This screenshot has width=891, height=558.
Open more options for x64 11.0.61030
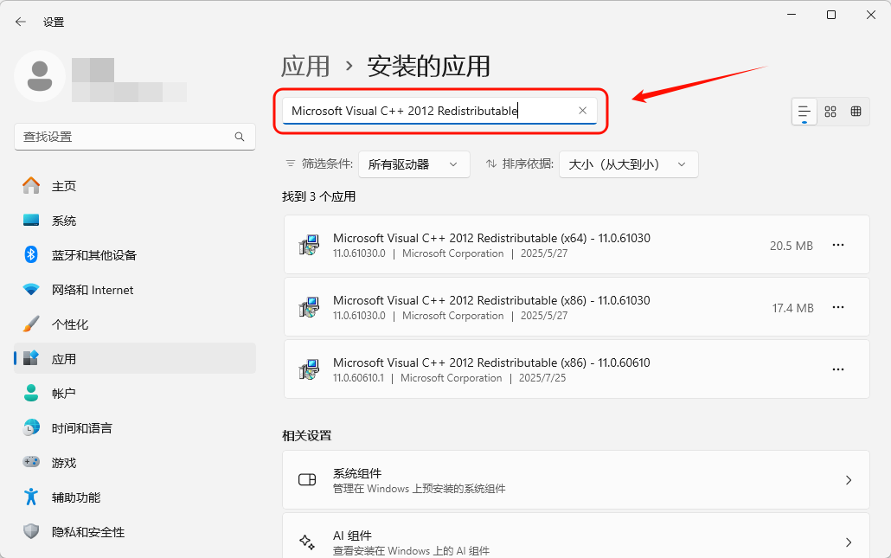tap(838, 245)
